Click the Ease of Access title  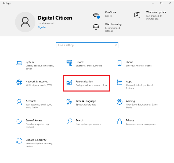click(34, 120)
